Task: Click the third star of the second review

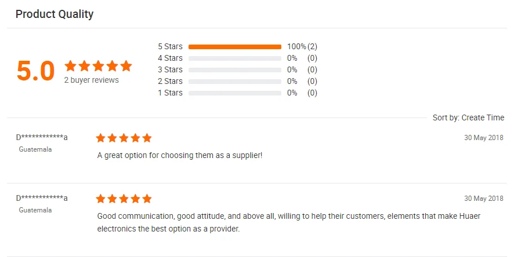Action: click(x=124, y=199)
